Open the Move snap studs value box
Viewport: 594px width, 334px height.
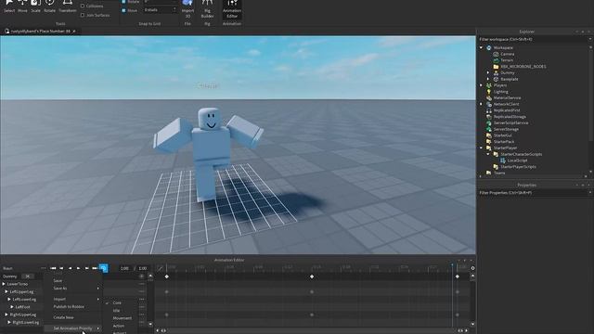pos(160,10)
